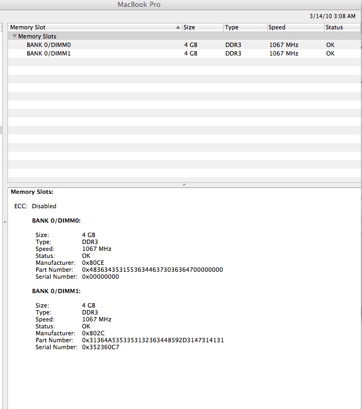Click the 4 GB size cell for DIMM0
The width and height of the screenshot is (362, 409).
(x=191, y=45)
